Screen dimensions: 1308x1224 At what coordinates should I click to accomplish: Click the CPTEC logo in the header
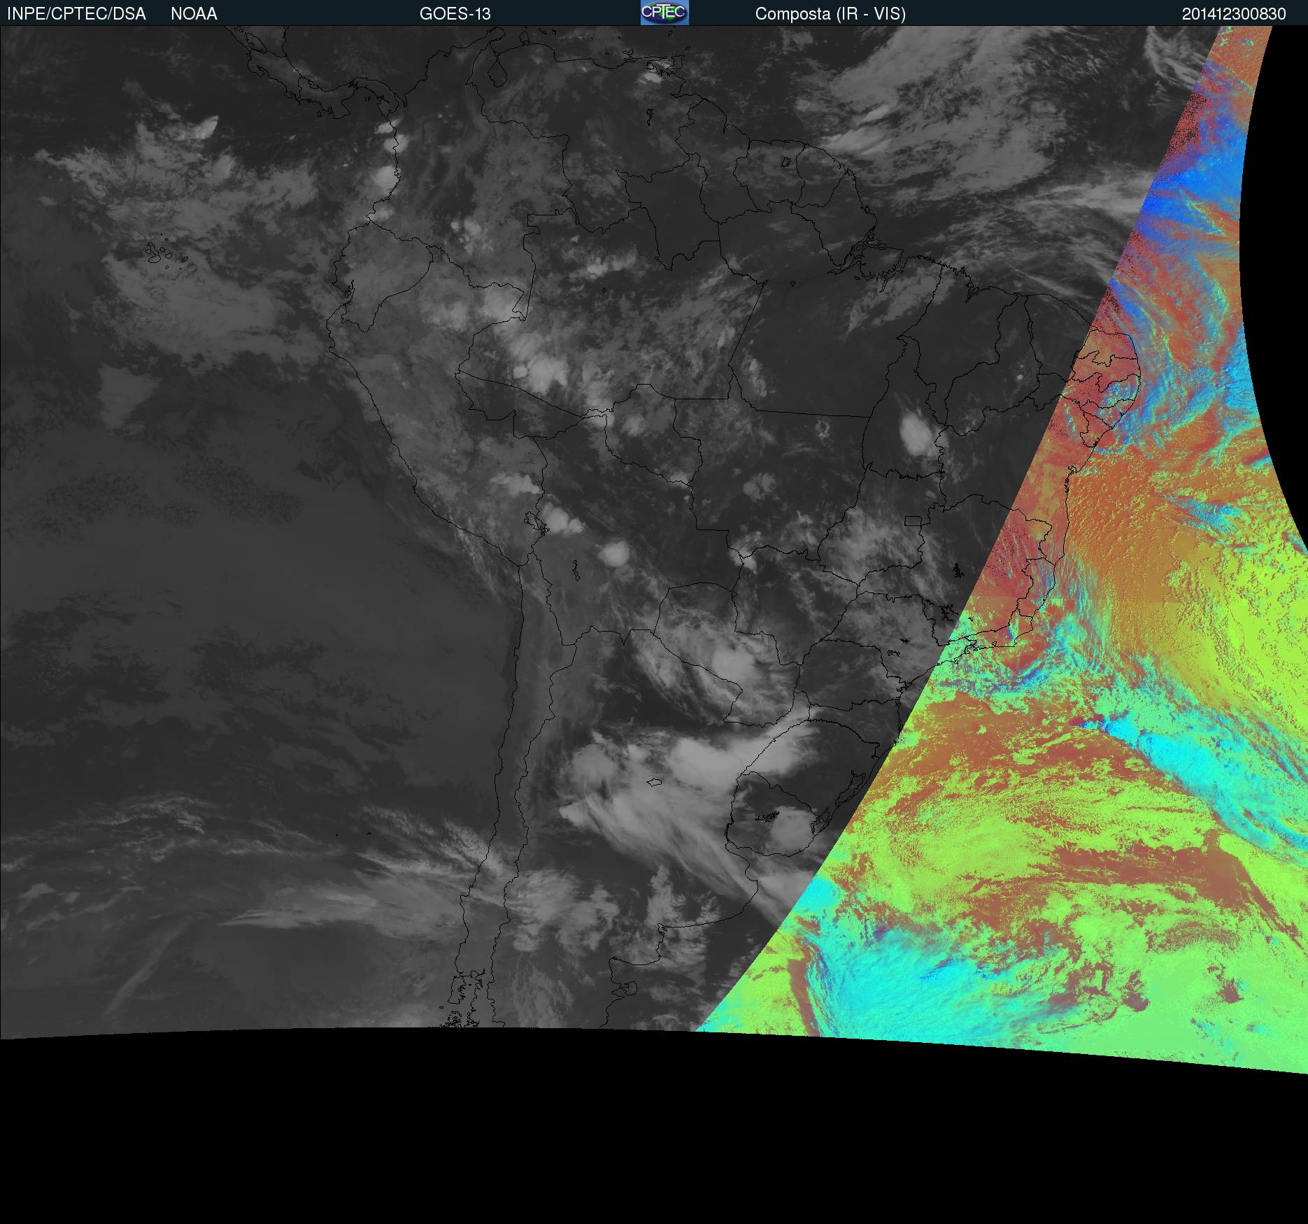[664, 13]
